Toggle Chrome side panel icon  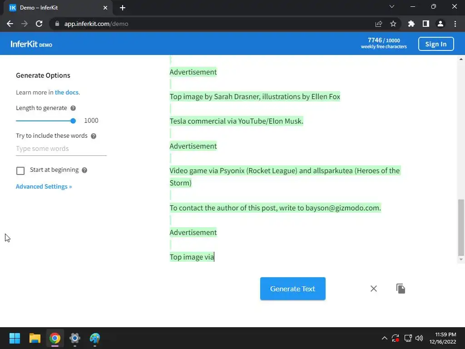426,24
